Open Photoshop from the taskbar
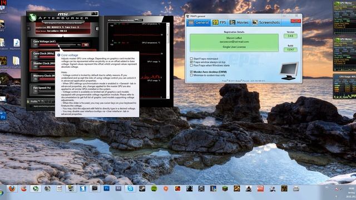Viewport: 356px width, 200px height. [x=106, y=188]
